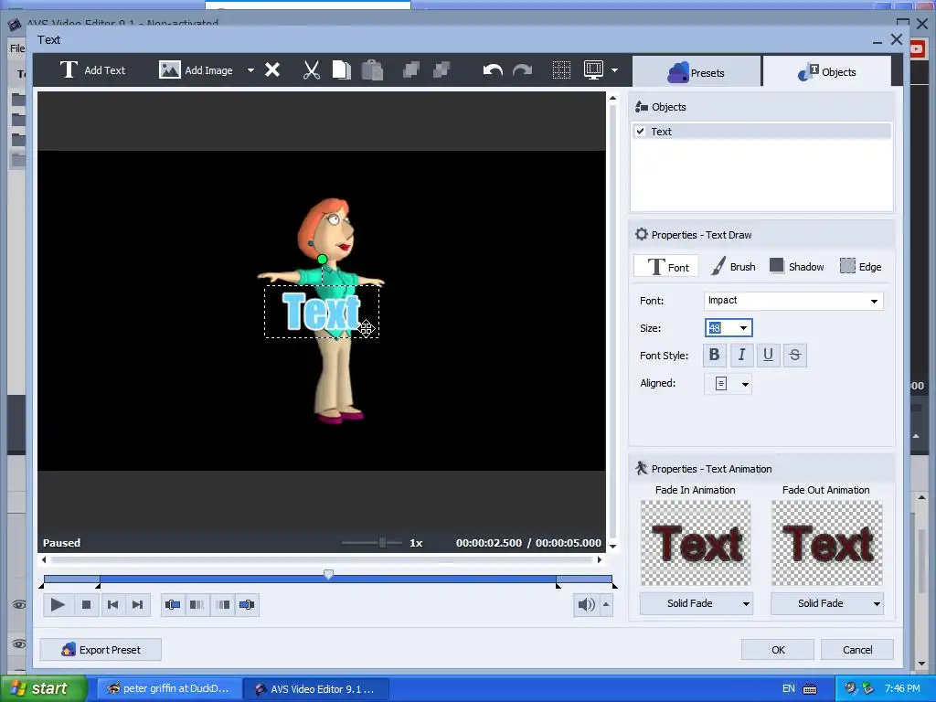Stop the preview playback
Viewport: 936px width, 702px height.
86,605
